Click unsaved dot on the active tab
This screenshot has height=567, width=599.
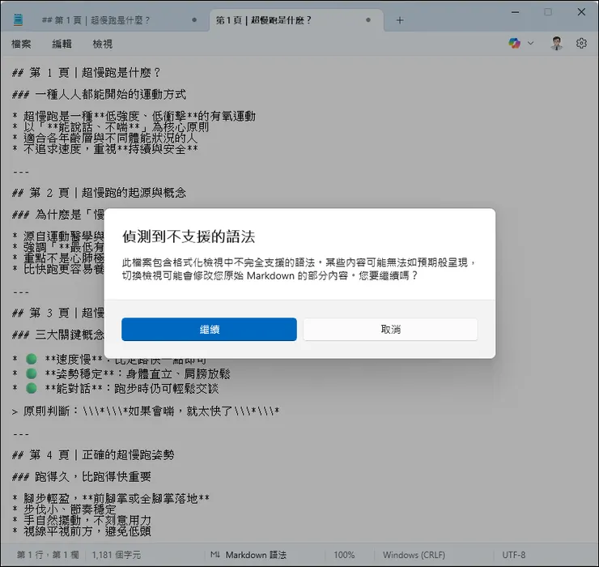tap(367, 20)
